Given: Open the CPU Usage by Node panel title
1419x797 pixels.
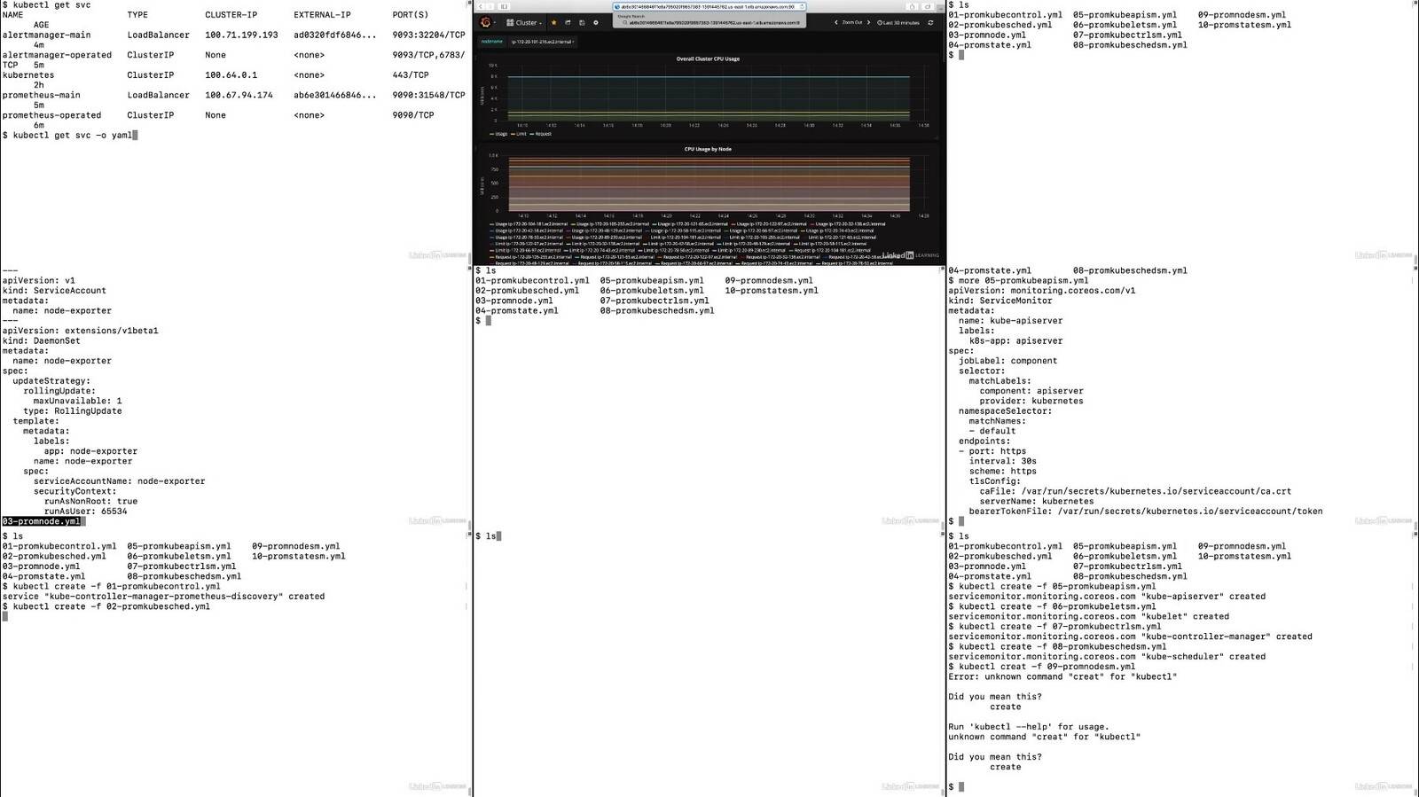Looking at the screenshot, I should click(x=708, y=149).
